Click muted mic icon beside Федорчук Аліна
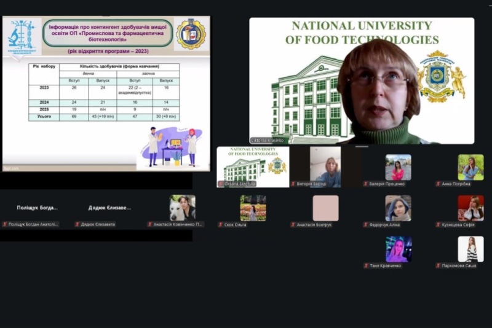The height and width of the screenshot is (328, 492). [365, 225]
